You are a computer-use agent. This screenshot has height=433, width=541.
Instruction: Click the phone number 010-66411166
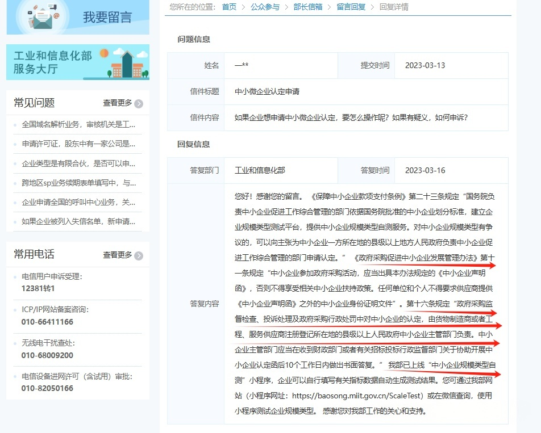[x=47, y=322]
